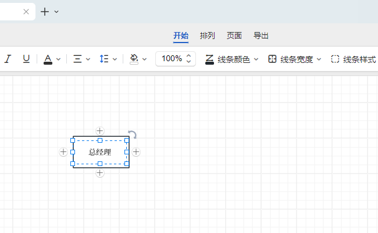The width and height of the screenshot is (378, 233).
Task: Switch to the 开始 tab
Action: pyautogui.click(x=181, y=36)
